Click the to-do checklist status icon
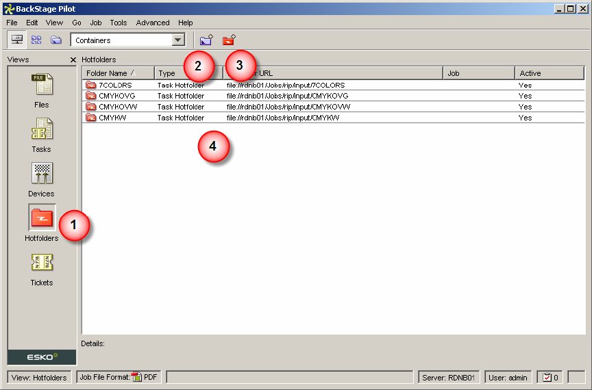This screenshot has height=390, width=592. [547, 377]
